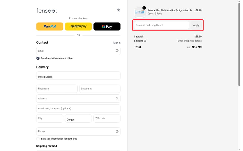Image resolution: width=243 pixels, height=151 pixels.
Task: Click the lensabl logo
Action: [x=47, y=11]
